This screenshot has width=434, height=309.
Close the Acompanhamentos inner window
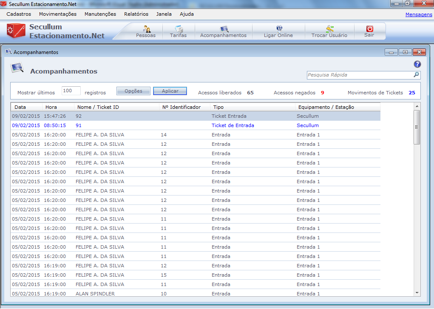coord(419,52)
